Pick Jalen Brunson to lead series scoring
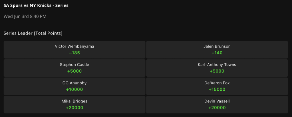 pos(217,50)
